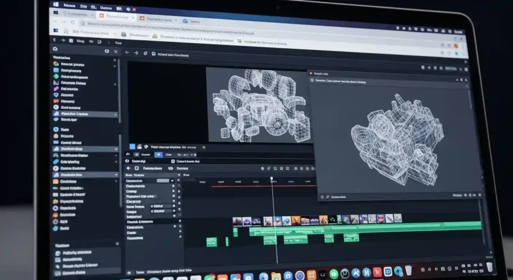
Task: Select the first highlighted row in the sidebar
Action: point(85,114)
